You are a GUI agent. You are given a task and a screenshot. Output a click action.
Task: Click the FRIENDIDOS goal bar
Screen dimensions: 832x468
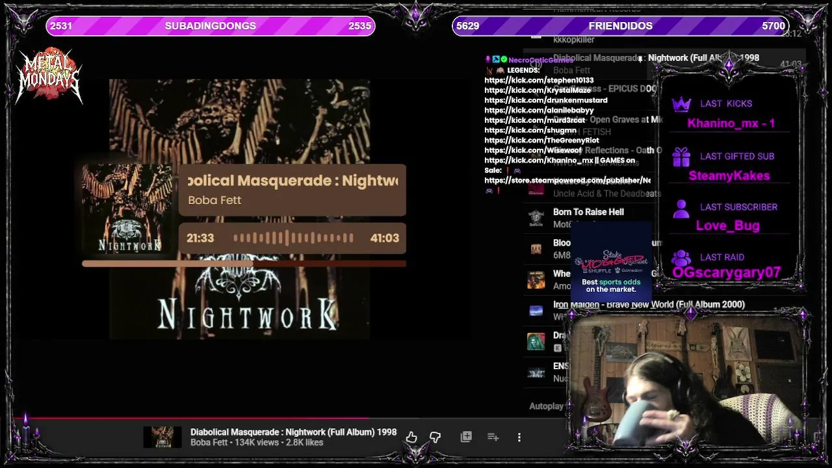(621, 26)
